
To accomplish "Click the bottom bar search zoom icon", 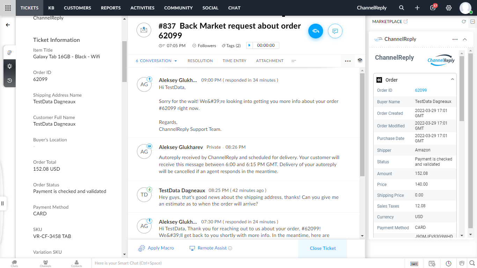I will (x=472, y=263).
